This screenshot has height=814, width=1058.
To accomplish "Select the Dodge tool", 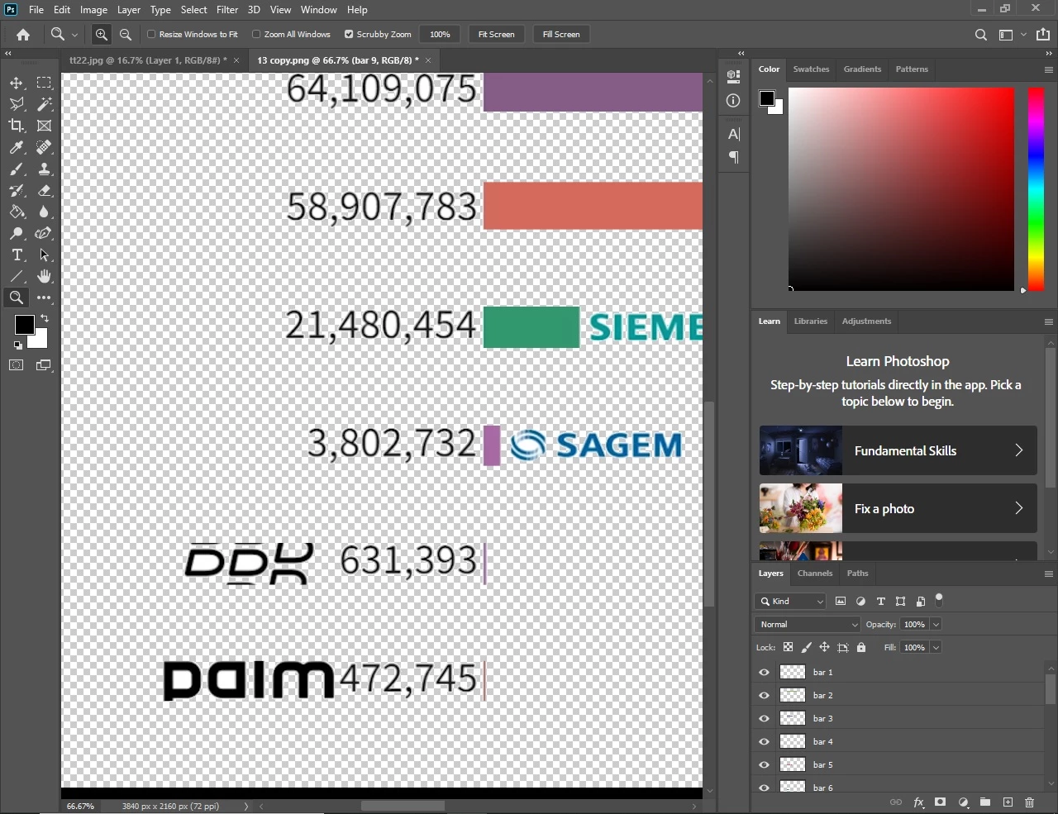I will coord(17,233).
